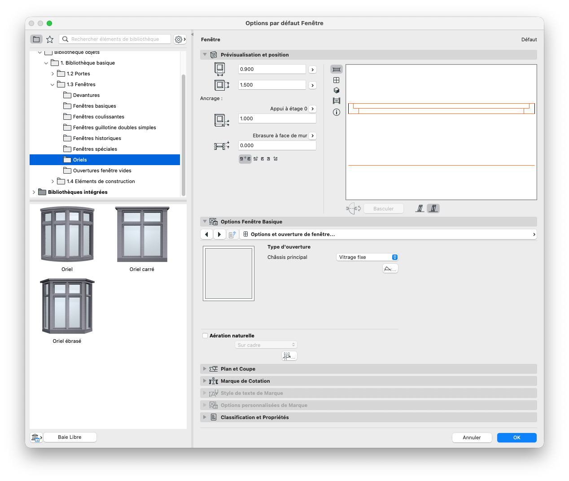Set window plane to follow wall slant
Viewport: 569px width, 481px height.
tap(433, 208)
